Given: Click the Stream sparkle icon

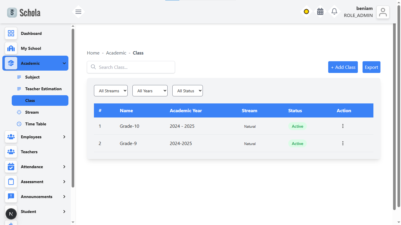Looking at the screenshot, I should coord(19,112).
